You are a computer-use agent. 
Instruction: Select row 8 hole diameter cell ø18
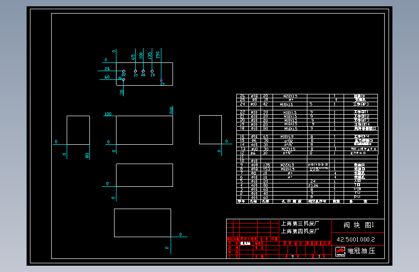pos(254,169)
